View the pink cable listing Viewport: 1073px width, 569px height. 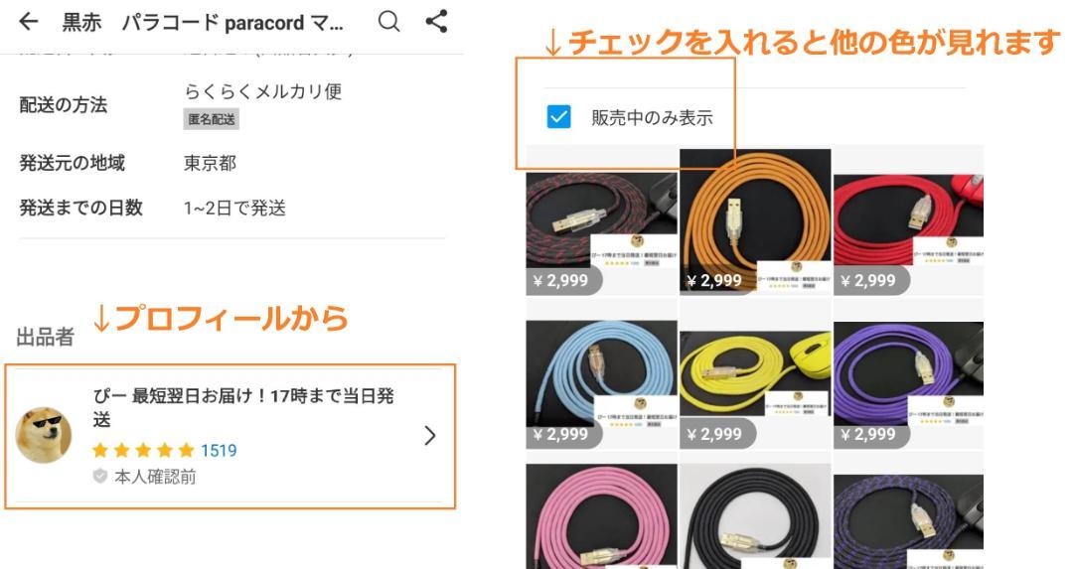click(601, 516)
